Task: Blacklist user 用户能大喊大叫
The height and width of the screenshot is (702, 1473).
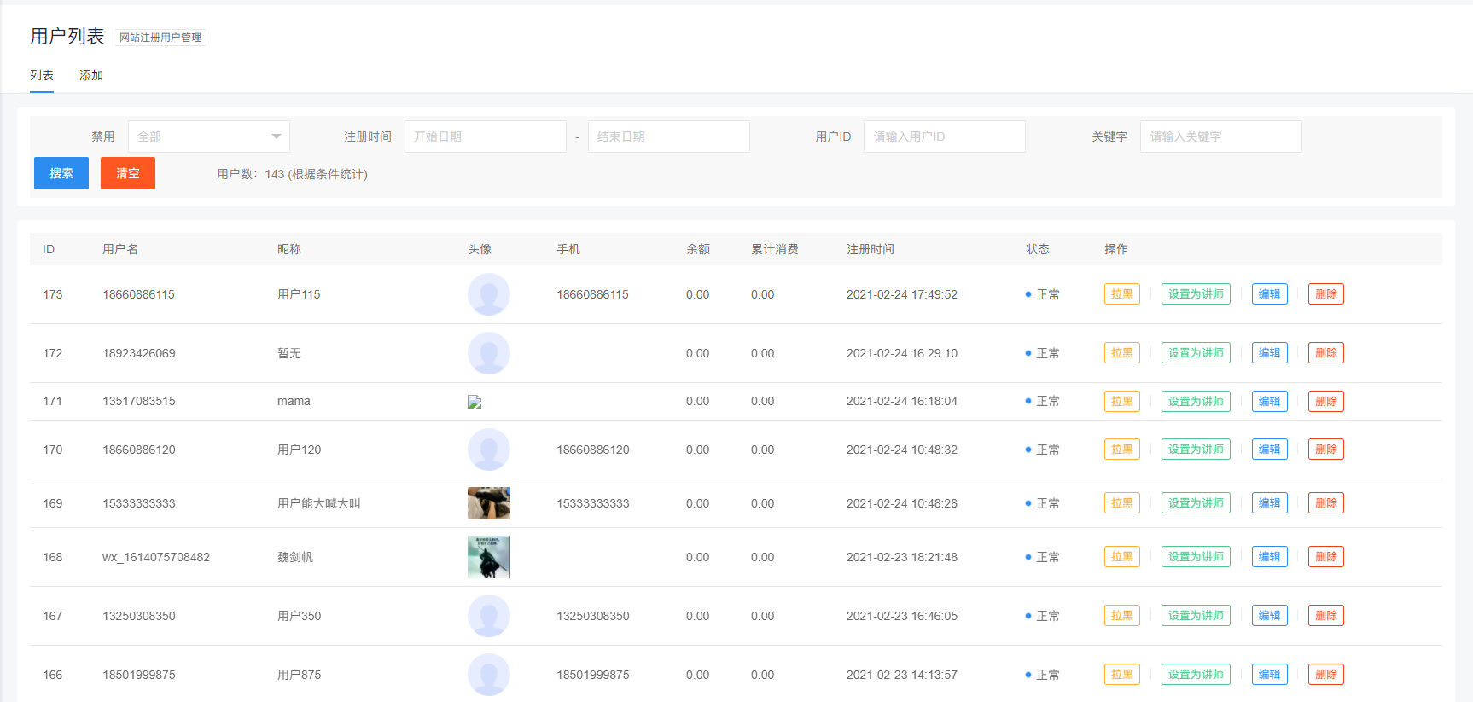Action: (x=1122, y=503)
